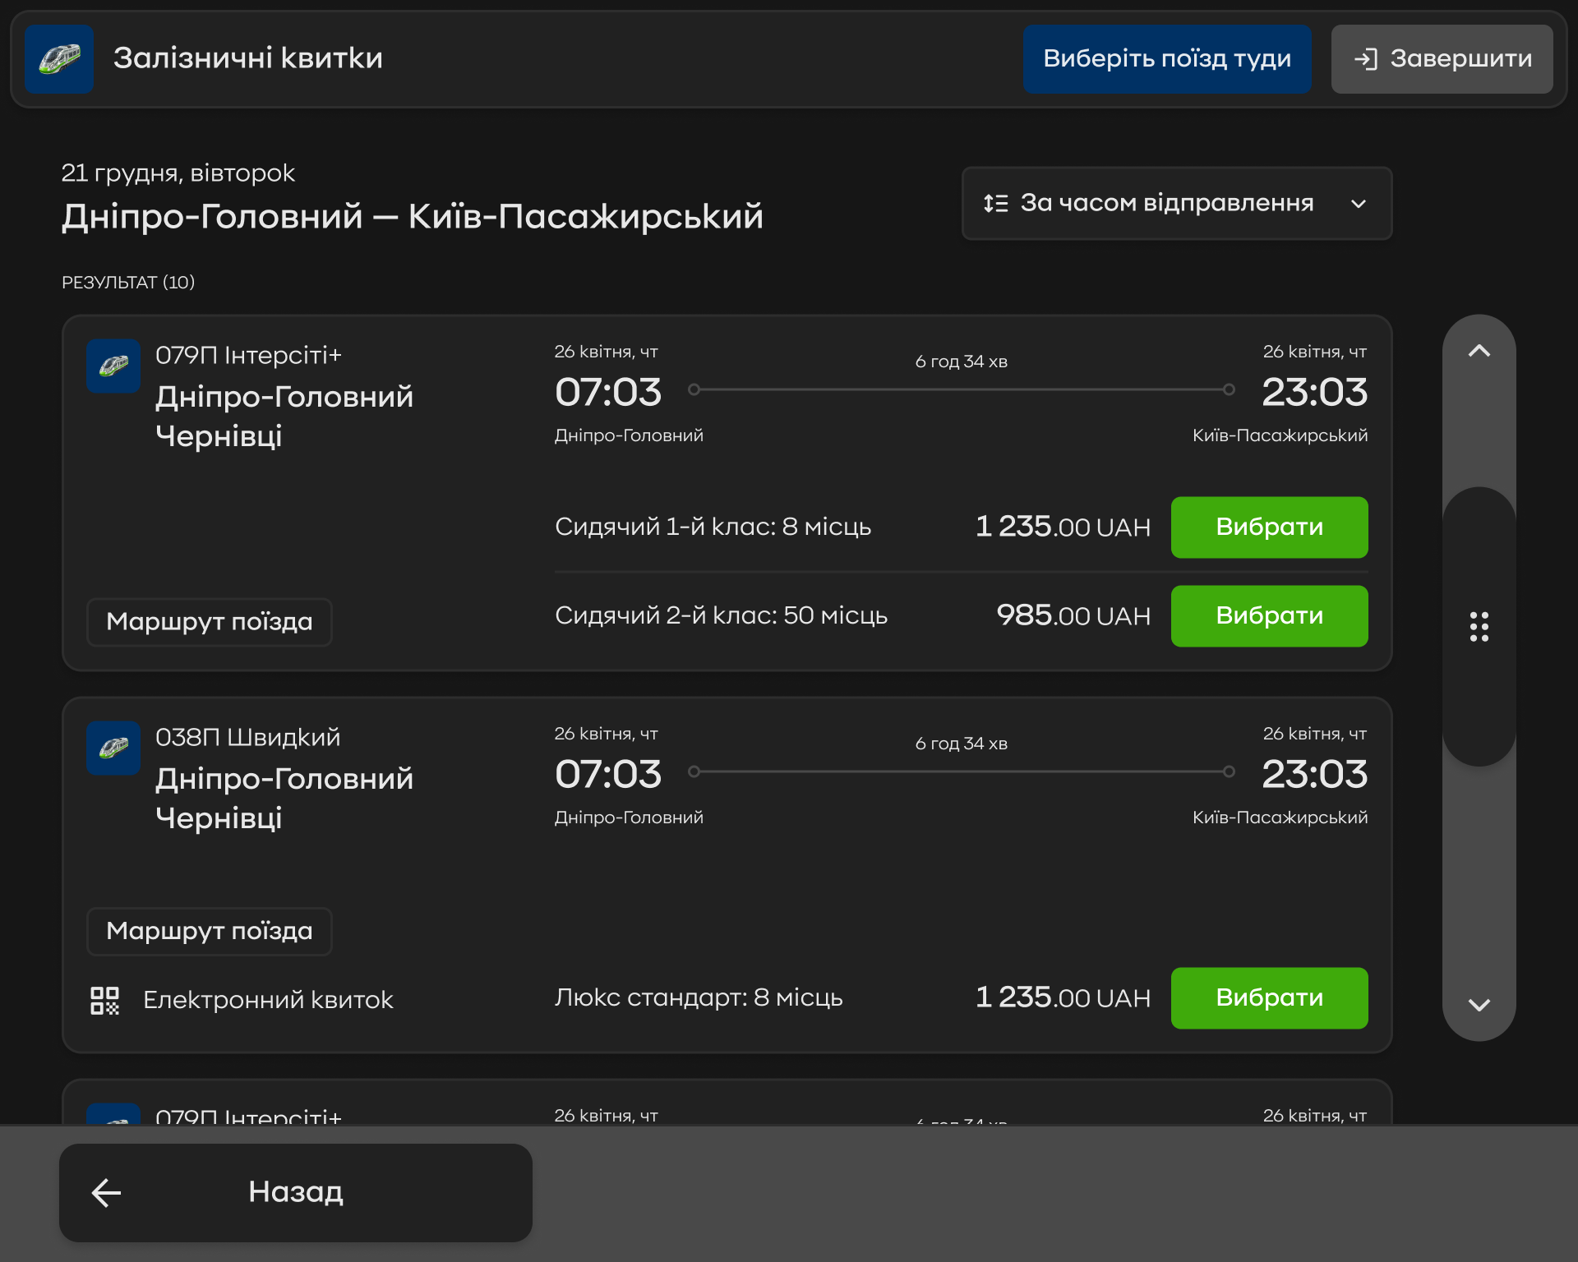Open Маршрут поїзда for train 079П
This screenshot has width=1578, height=1262.
pos(210,622)
